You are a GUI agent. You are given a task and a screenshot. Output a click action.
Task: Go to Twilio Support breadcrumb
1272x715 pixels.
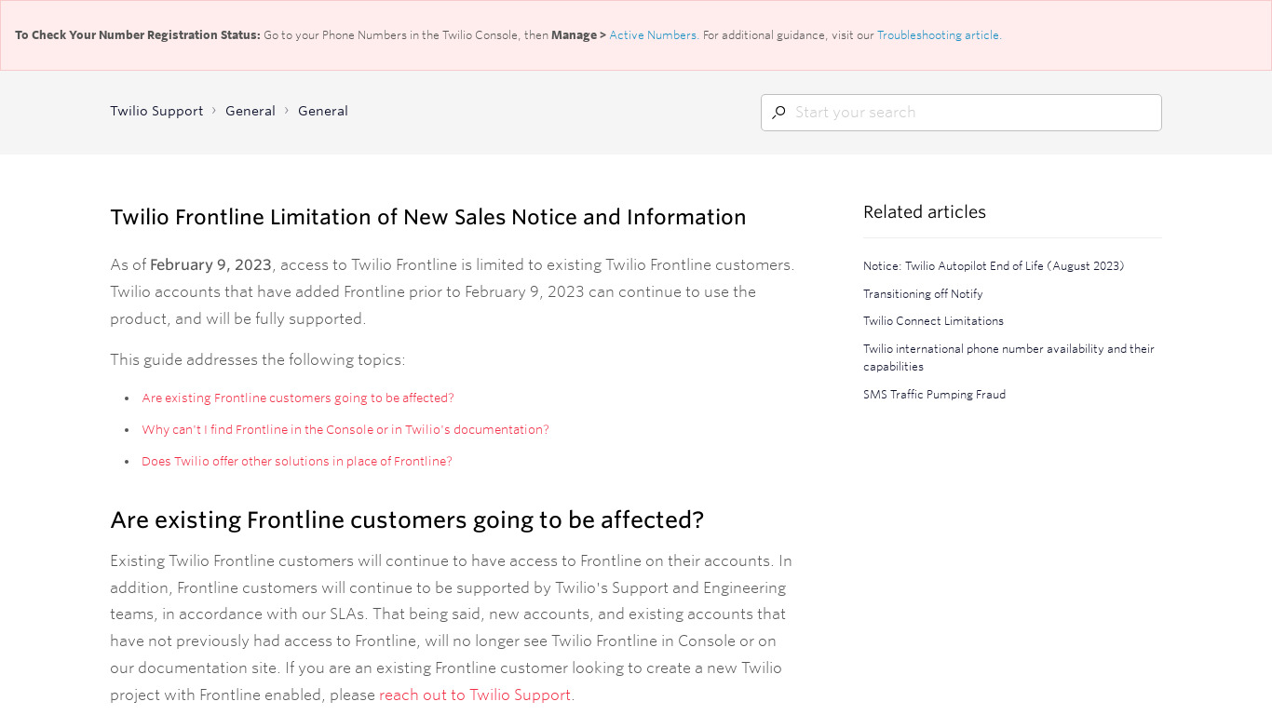[156, 111]
